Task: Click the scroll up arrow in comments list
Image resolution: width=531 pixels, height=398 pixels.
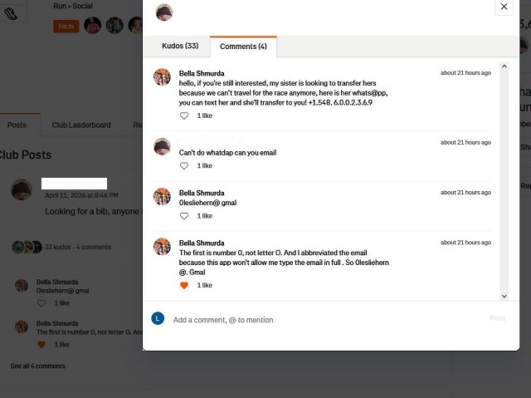Action: (504, 66)
